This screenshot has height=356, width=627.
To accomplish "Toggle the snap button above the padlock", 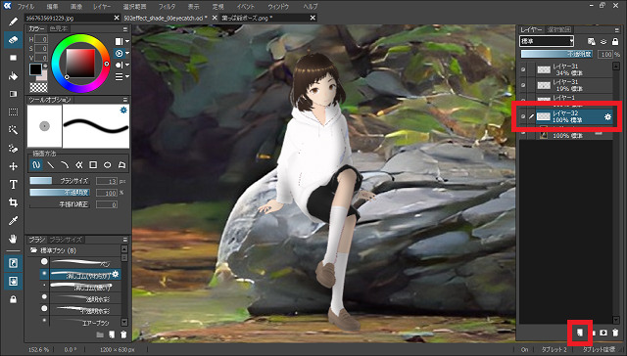I will tap(13, 281).
